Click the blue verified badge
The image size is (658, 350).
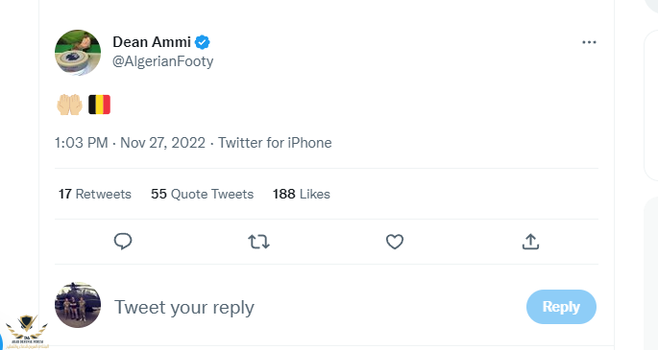pyautogui.click(x=203, y=42)
